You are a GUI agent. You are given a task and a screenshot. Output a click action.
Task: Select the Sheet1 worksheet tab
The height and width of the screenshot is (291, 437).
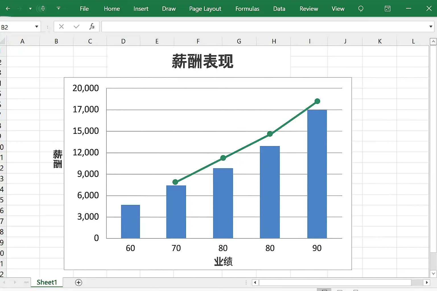pos(47,282)
